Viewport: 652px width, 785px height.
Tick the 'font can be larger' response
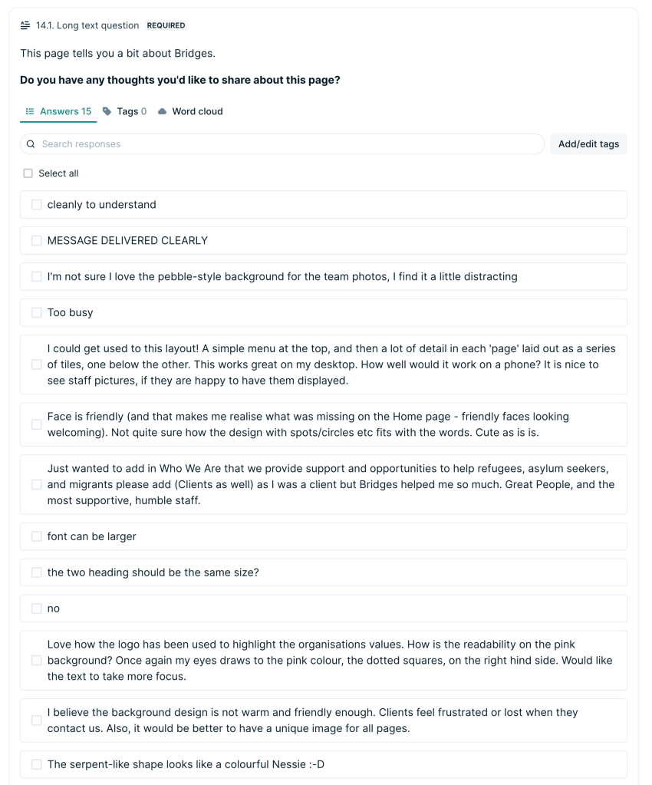(36, 536)
